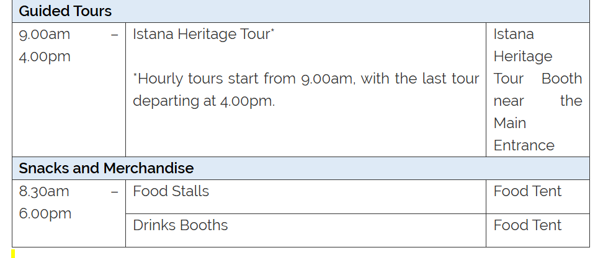The image size is (603, 258).
Task: Click the word "Istana" in the location column
Action: click(514, 34)
